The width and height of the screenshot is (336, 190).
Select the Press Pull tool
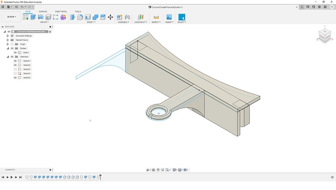[x=72, y=17]
